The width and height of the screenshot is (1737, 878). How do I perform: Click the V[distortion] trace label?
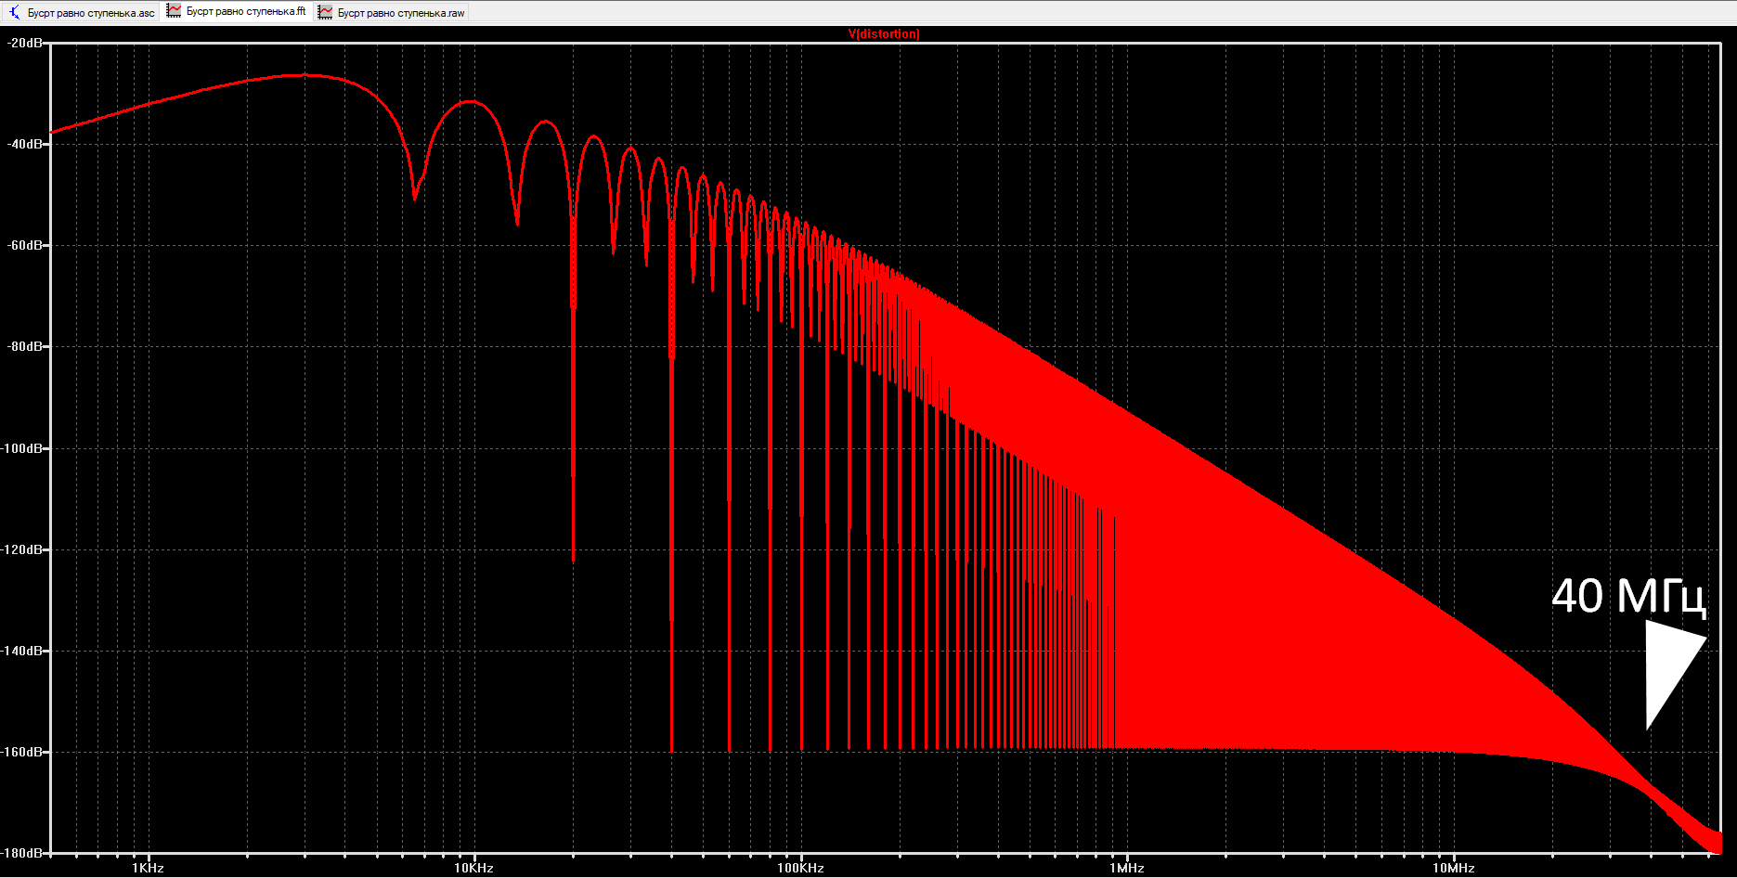tap(884, 33)
